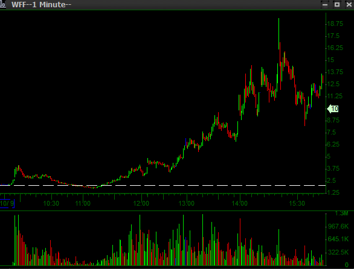
Task: Click the current price marker showing 10
Action: (333, 109)
